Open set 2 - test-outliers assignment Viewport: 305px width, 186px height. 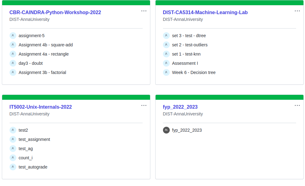click(190, 45)
